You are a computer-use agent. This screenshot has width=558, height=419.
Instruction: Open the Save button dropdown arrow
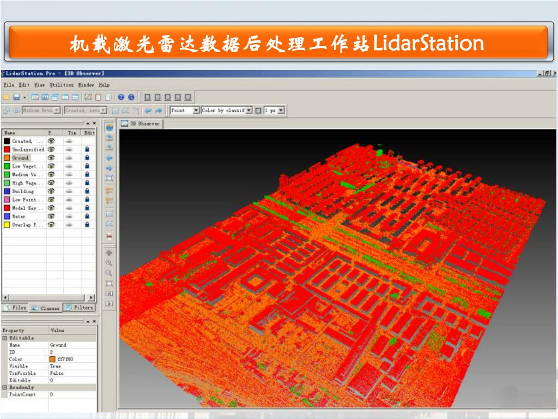[x=25, y=97]
